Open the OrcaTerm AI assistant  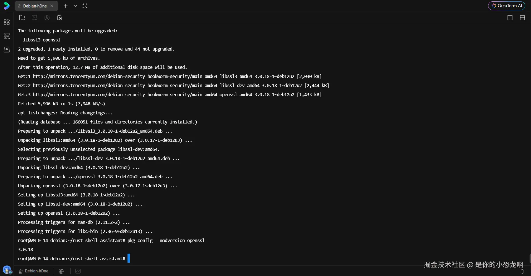click(507, 6)
